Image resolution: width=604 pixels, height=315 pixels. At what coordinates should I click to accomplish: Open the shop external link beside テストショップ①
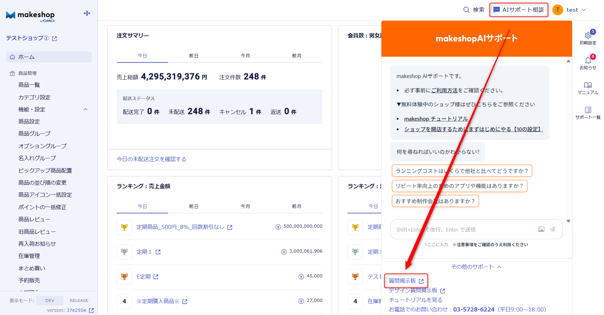pos(55,39)
